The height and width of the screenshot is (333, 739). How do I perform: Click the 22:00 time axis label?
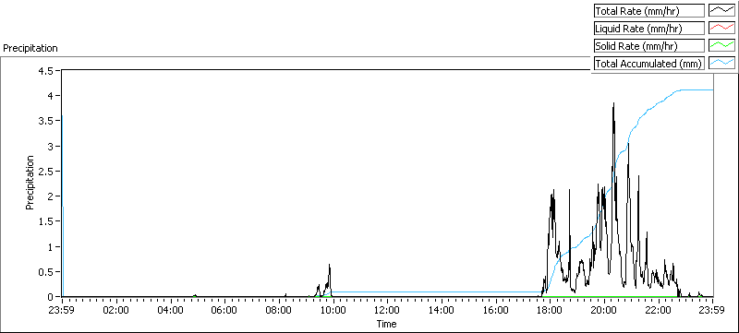(x=659, y=310)
